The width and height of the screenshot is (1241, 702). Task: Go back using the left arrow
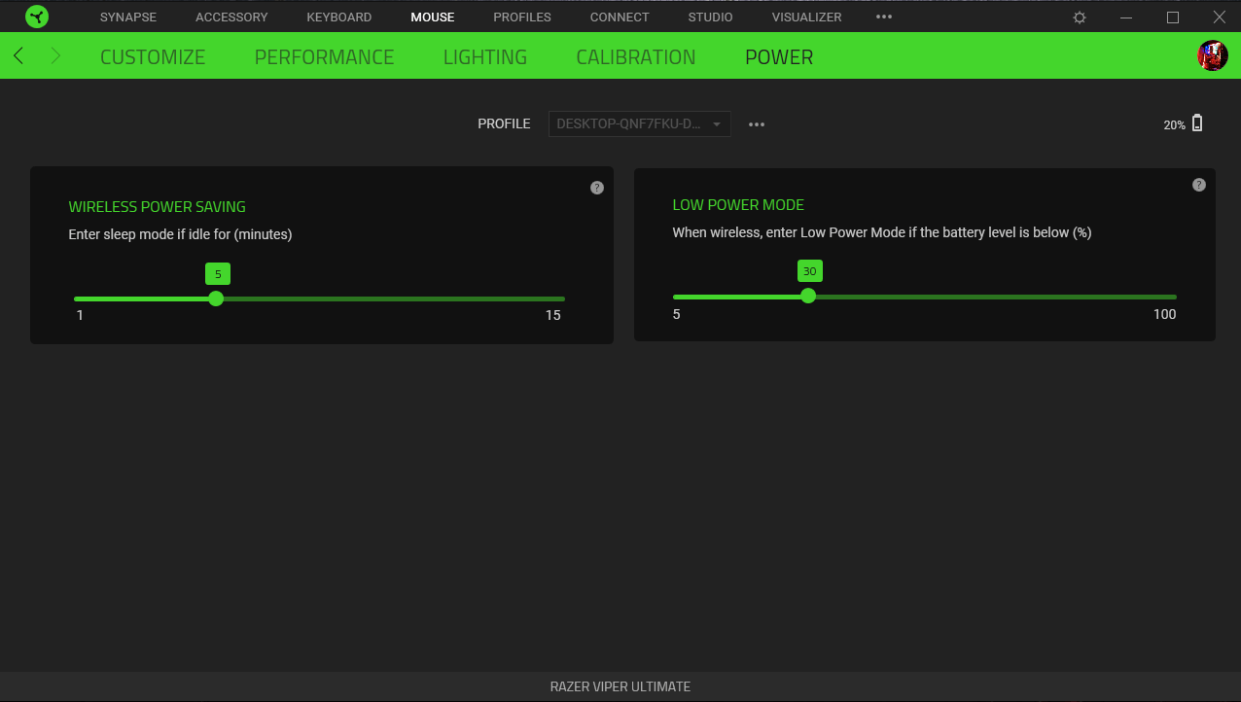click(x=18, y=56)
